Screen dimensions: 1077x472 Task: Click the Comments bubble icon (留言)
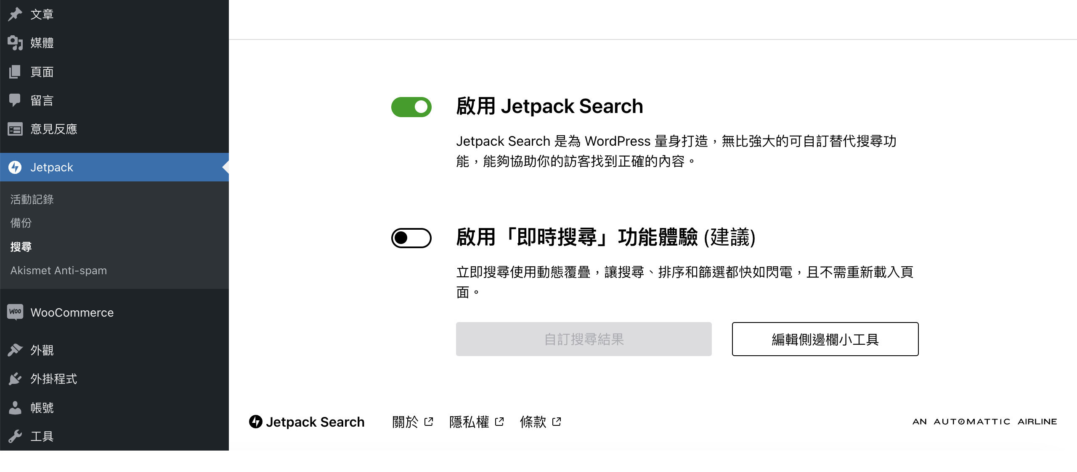15,100
